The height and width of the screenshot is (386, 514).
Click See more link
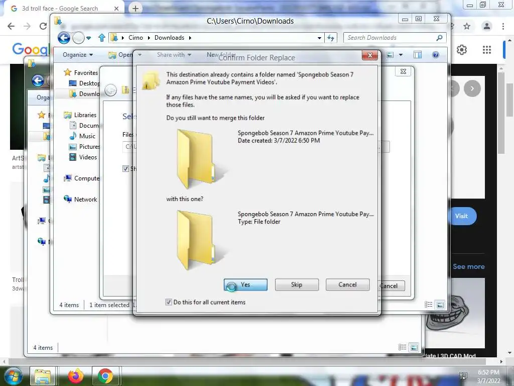469,266
